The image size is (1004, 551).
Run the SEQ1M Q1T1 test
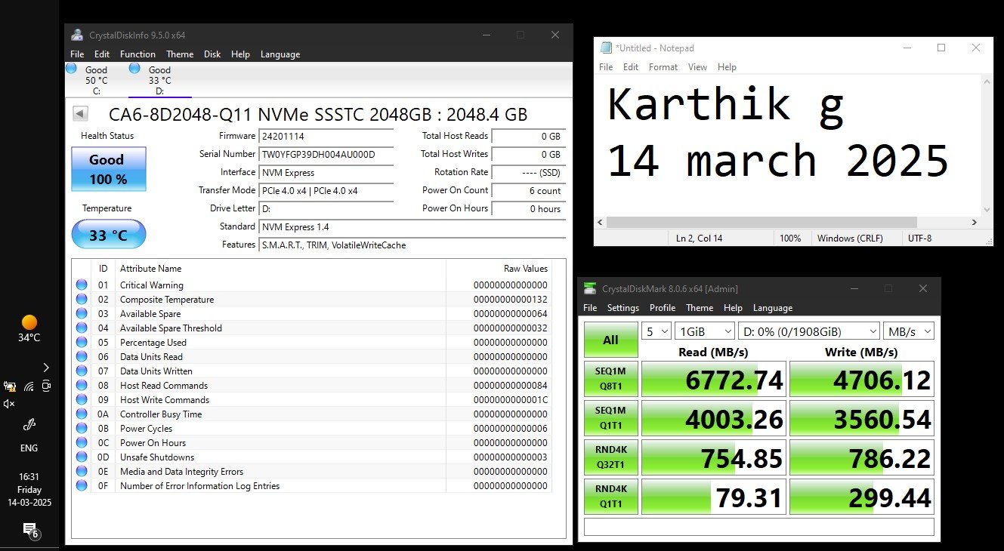[610, 418]
